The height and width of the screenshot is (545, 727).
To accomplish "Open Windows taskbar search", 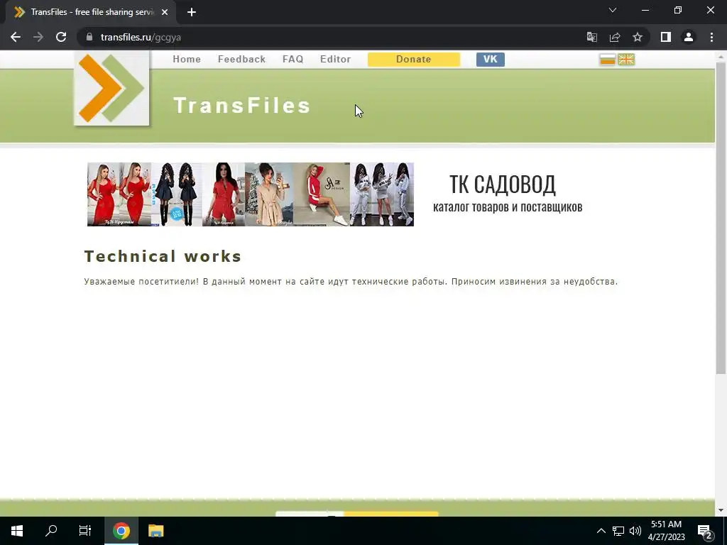I will pos(51,531).
